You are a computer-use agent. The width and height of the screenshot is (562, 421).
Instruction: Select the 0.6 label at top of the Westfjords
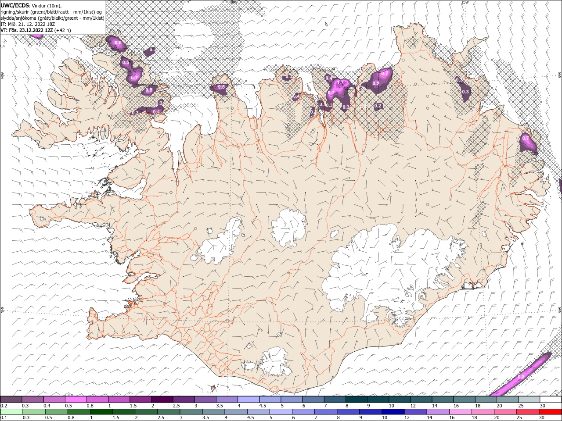click(118, 43)
